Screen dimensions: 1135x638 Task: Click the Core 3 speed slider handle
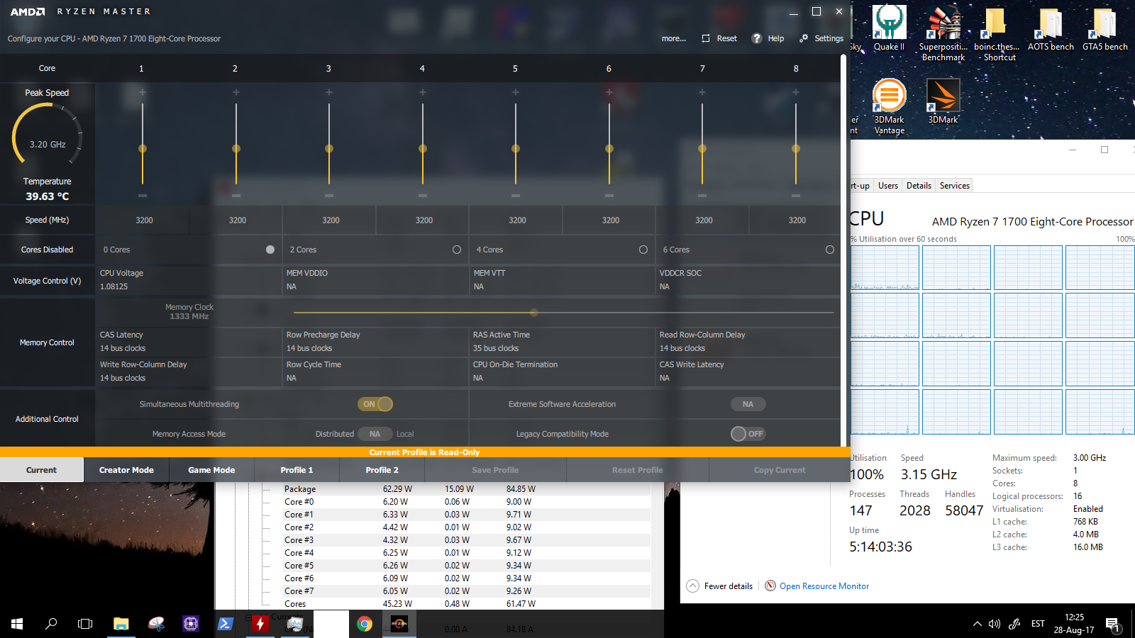[329, 149]
